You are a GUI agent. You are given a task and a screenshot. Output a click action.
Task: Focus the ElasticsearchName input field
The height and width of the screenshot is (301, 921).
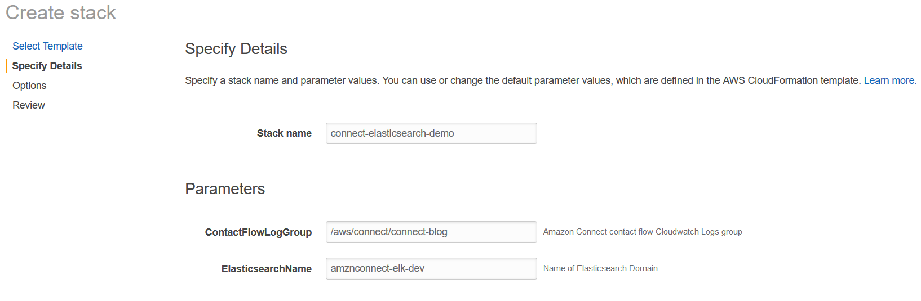tap(431, 268)
